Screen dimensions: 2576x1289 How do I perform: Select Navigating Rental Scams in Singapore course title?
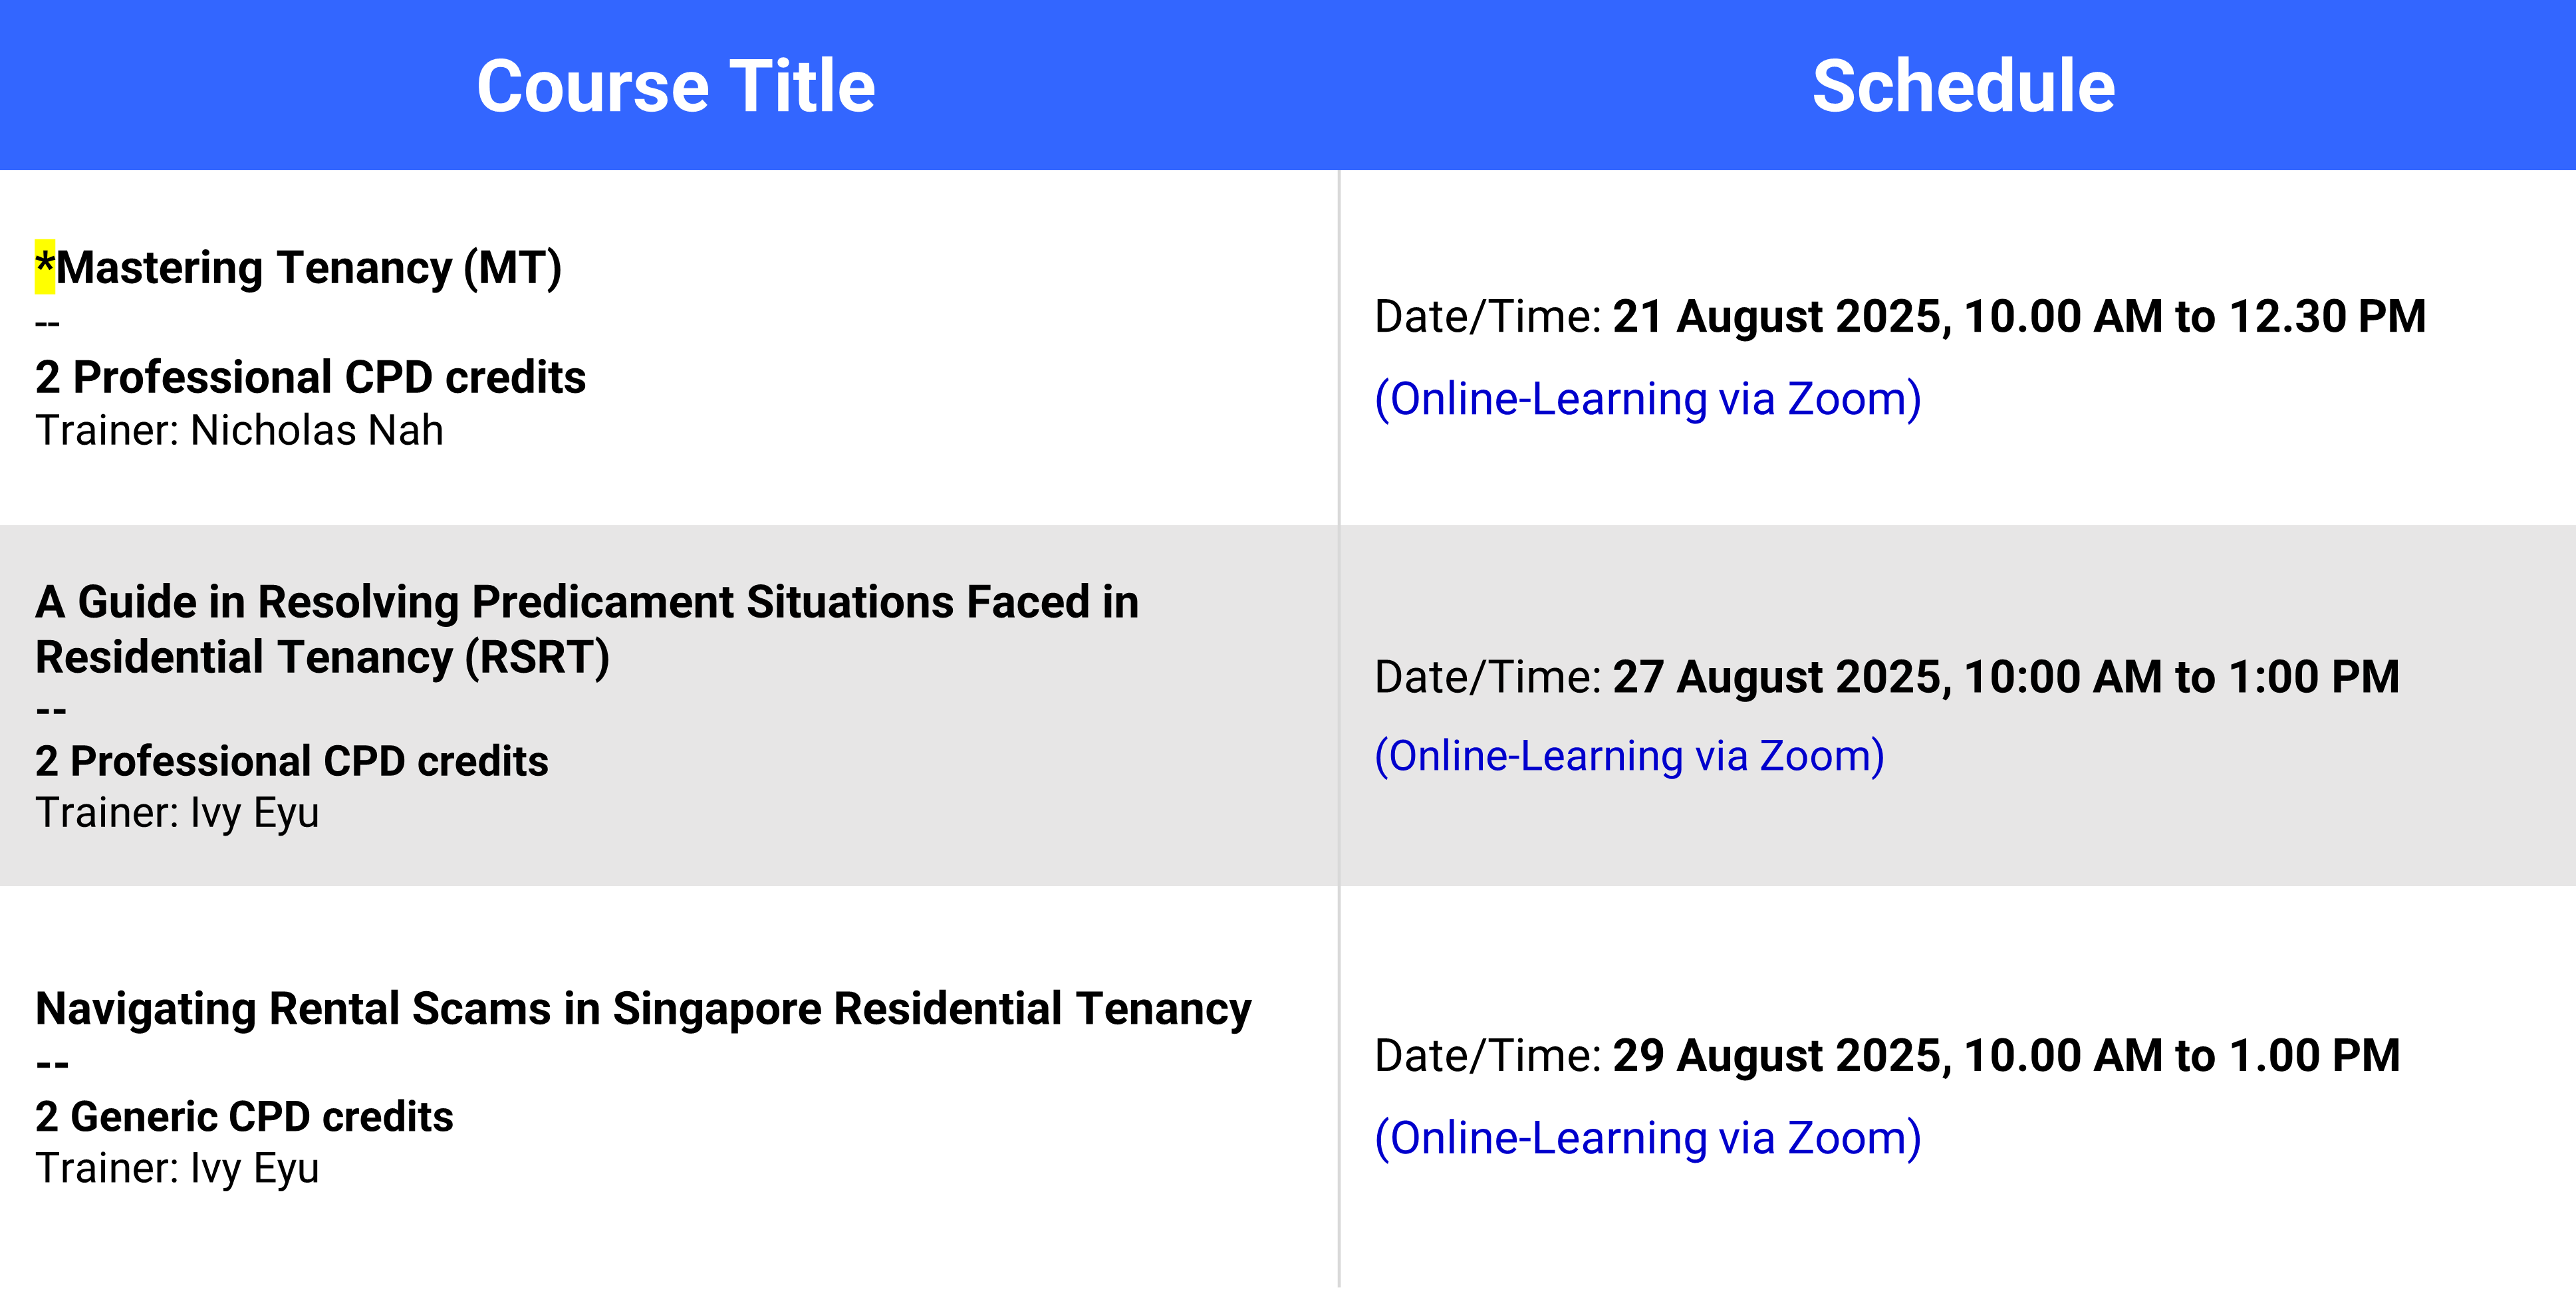pos(643,1009)
